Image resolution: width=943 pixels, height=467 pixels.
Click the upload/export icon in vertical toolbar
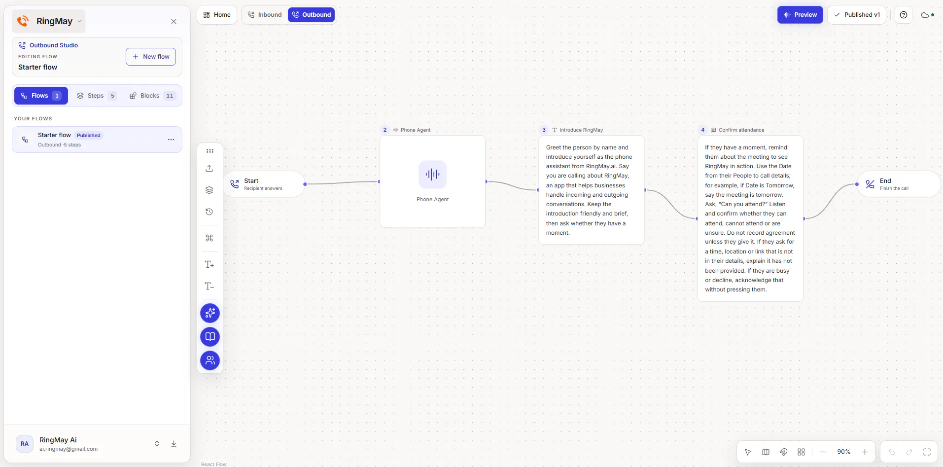[210, 169]
